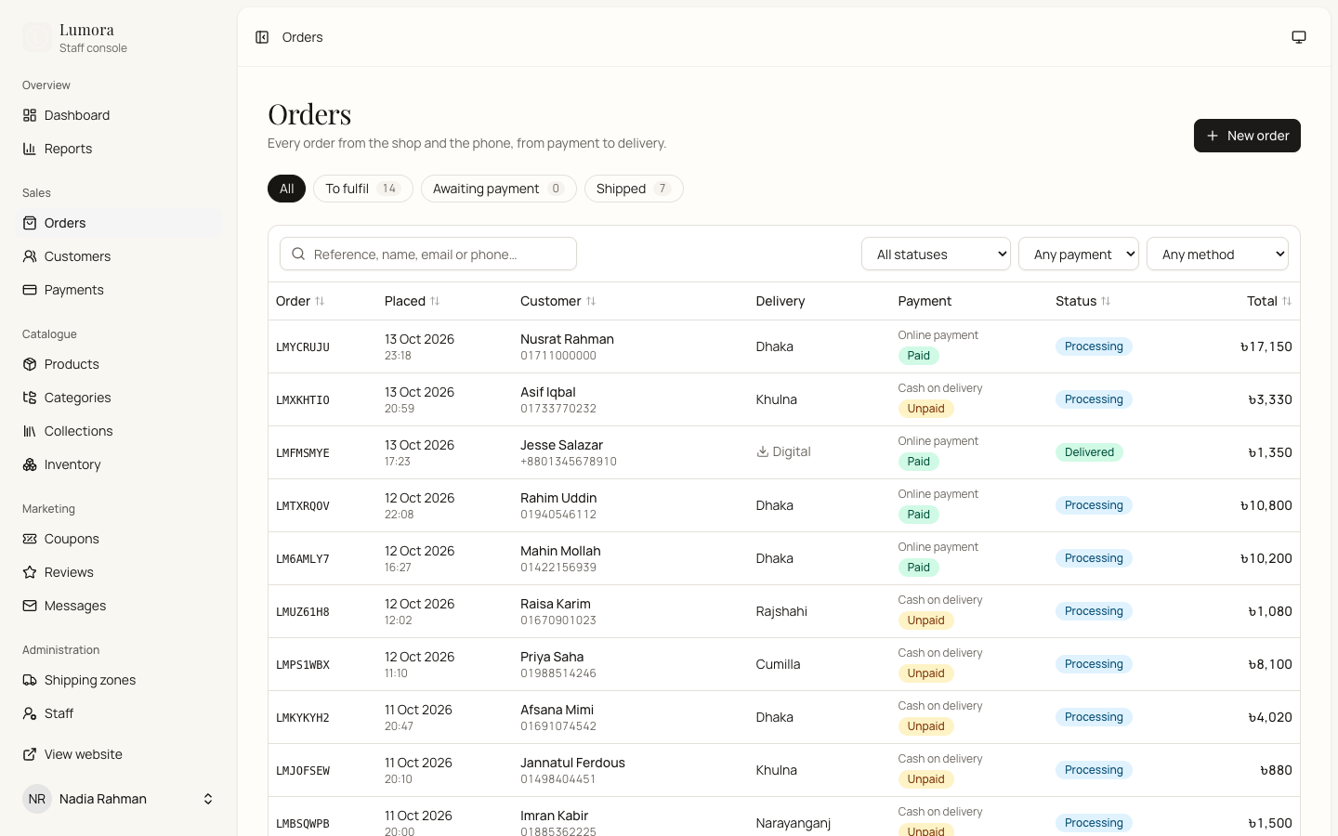Switch to the To fulfil tab

tap(363, 189)
